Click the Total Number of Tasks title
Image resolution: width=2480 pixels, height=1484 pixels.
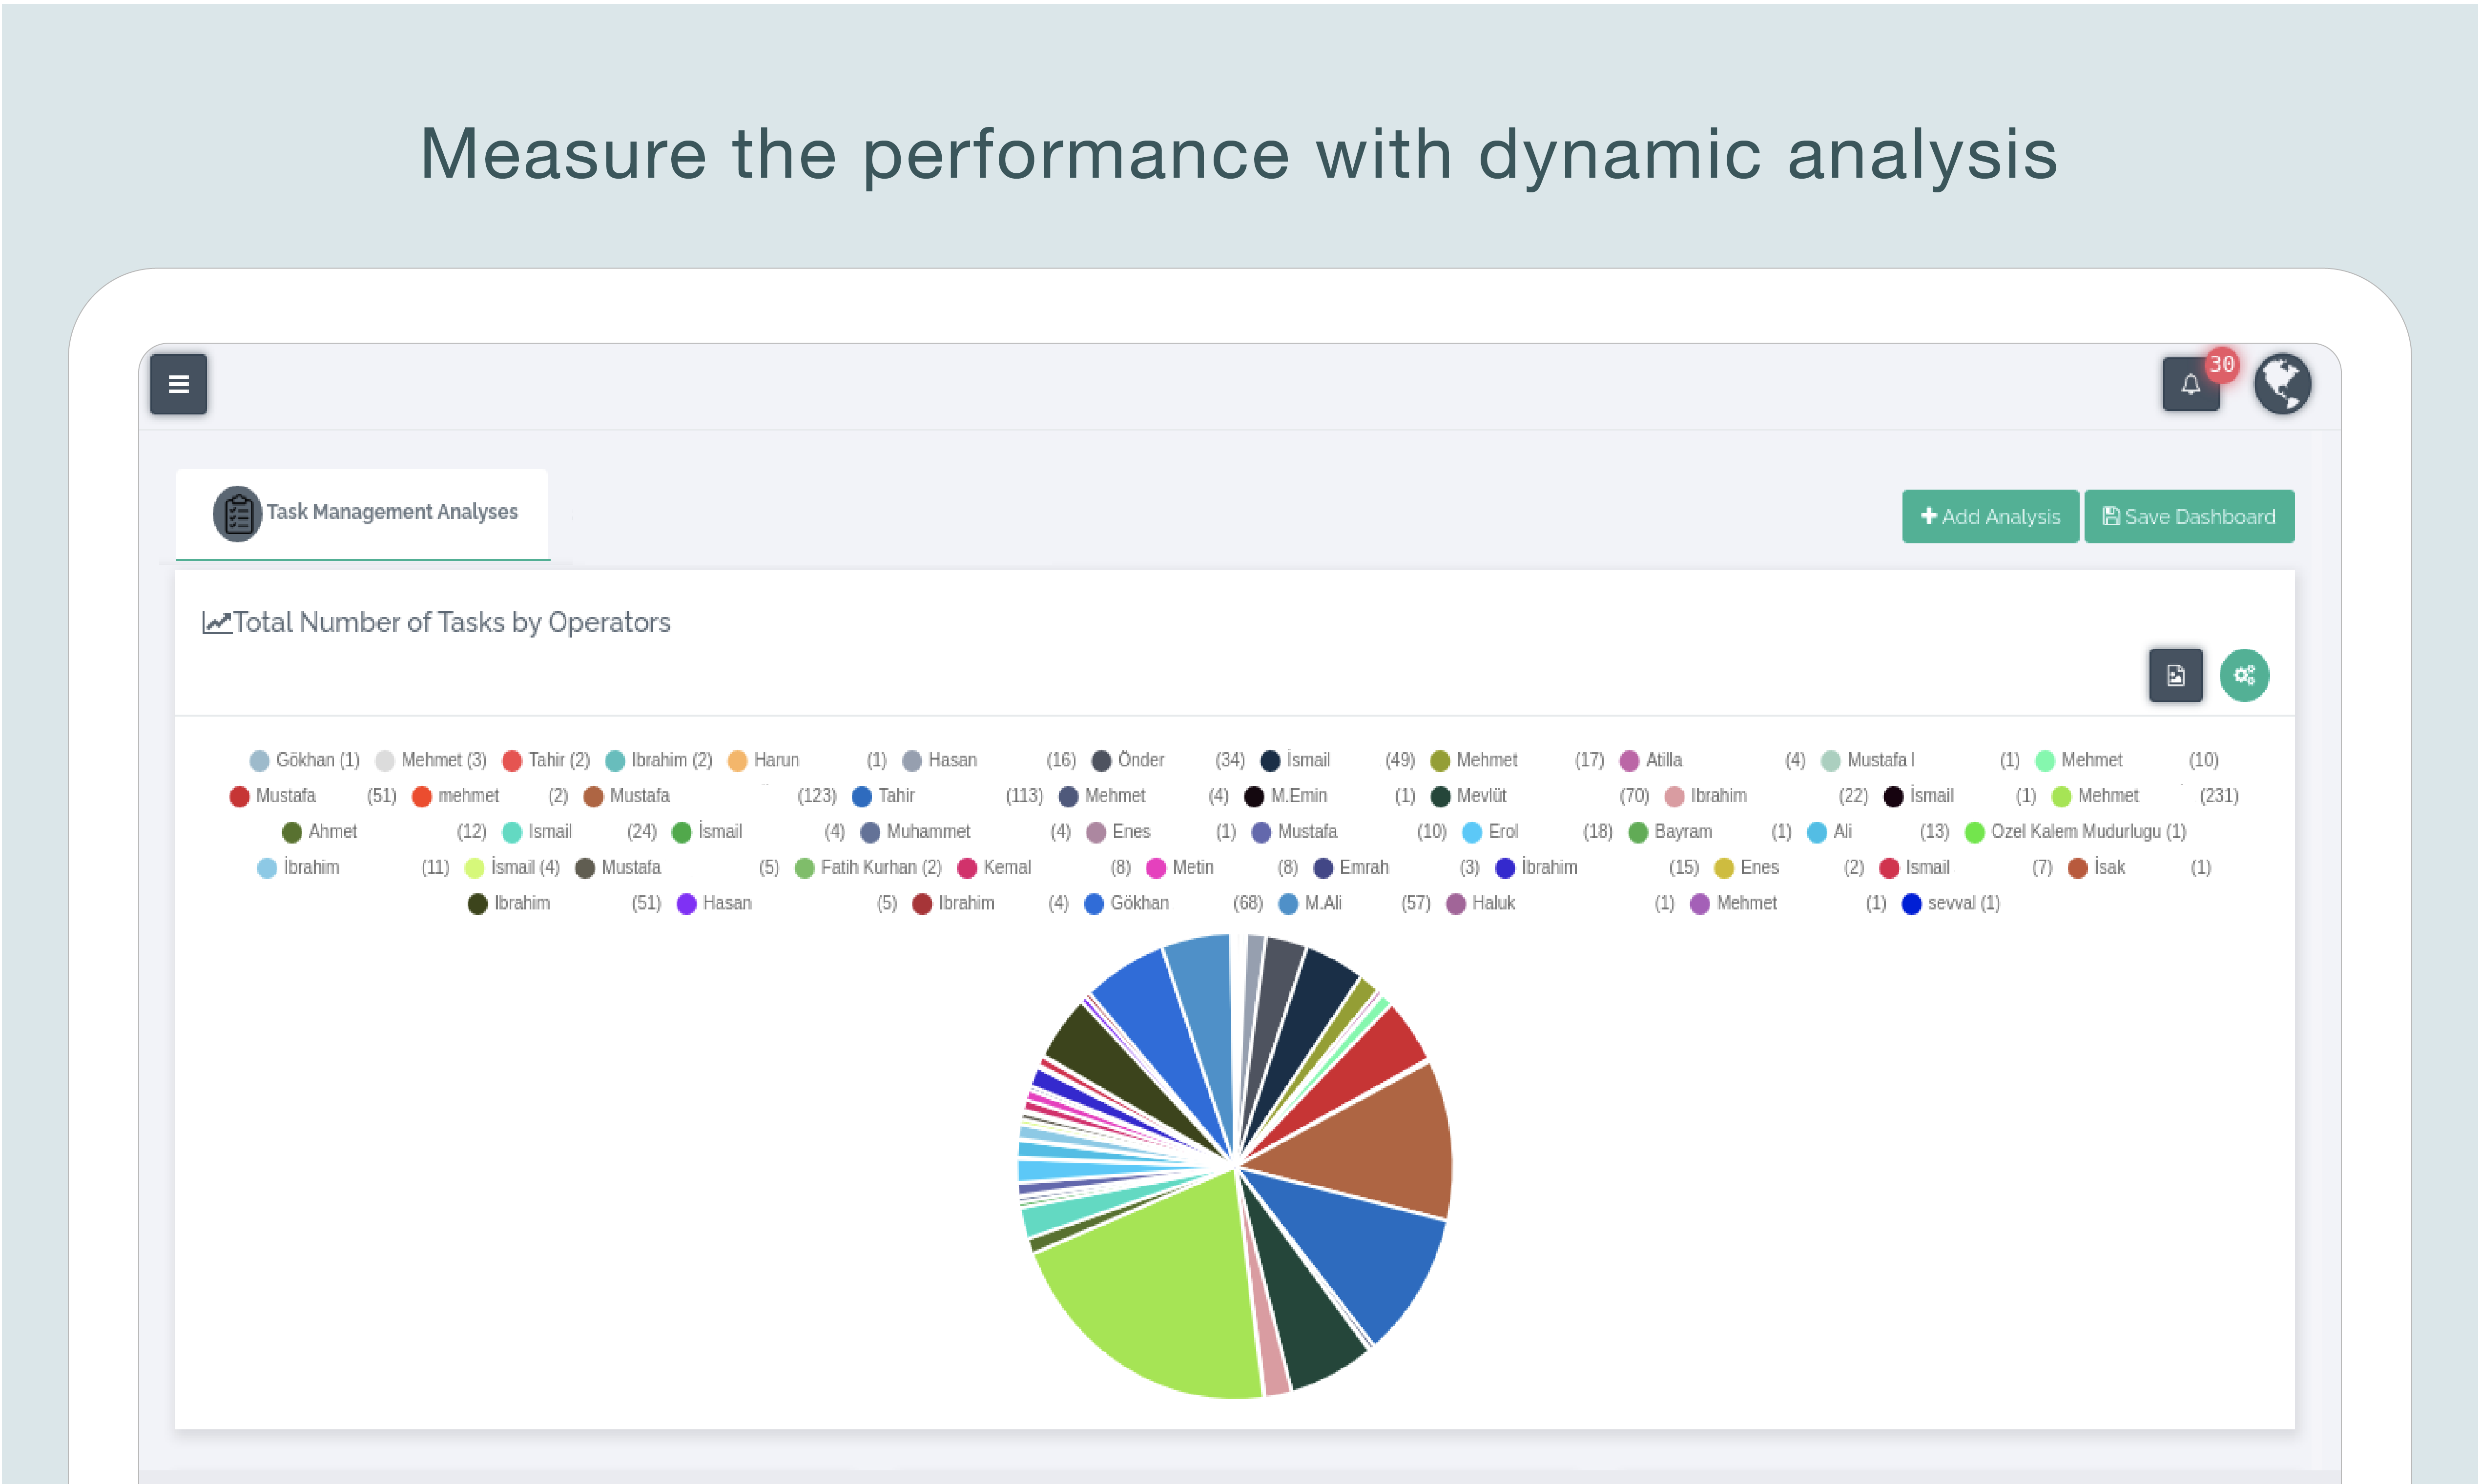pos(451,623)
